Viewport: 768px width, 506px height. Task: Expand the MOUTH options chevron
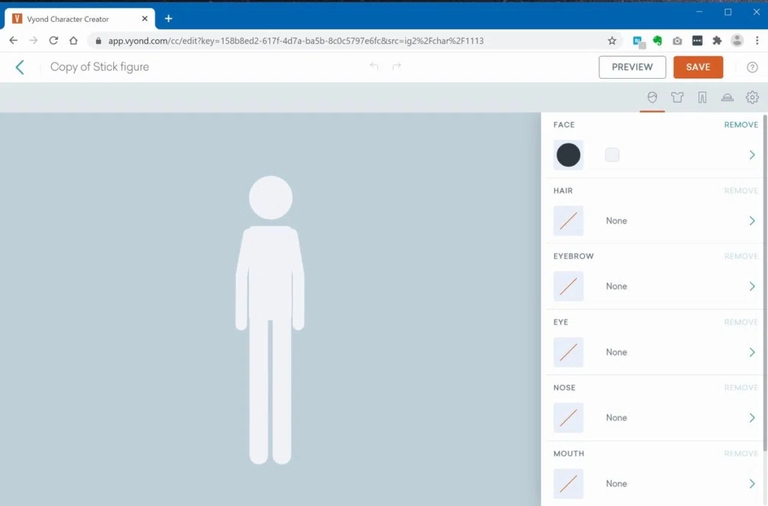pyautogui.click(x=751, y=483)
